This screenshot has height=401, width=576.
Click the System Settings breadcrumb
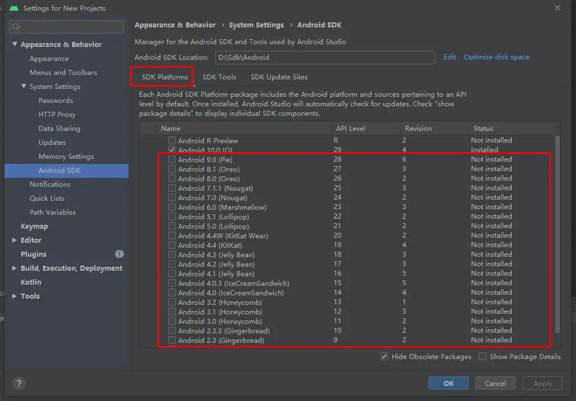point(256,25)
